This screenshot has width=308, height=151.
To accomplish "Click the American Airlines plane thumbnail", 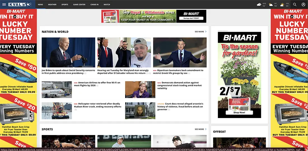I will pos(57,90).
